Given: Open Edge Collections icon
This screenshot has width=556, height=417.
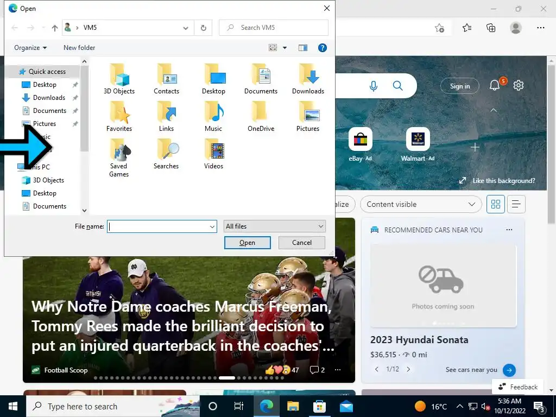Looking at the screenshot, I should [x=491, y=28].
